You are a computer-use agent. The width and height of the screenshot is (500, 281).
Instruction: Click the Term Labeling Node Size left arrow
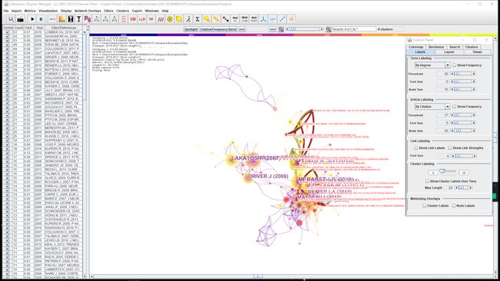tap(452, 89)
